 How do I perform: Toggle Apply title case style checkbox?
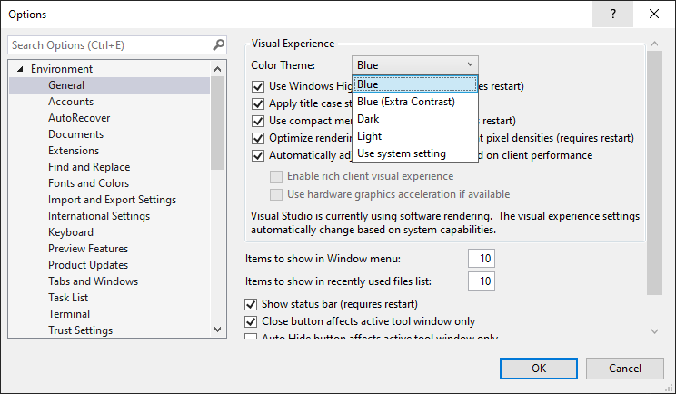(258, 103)
